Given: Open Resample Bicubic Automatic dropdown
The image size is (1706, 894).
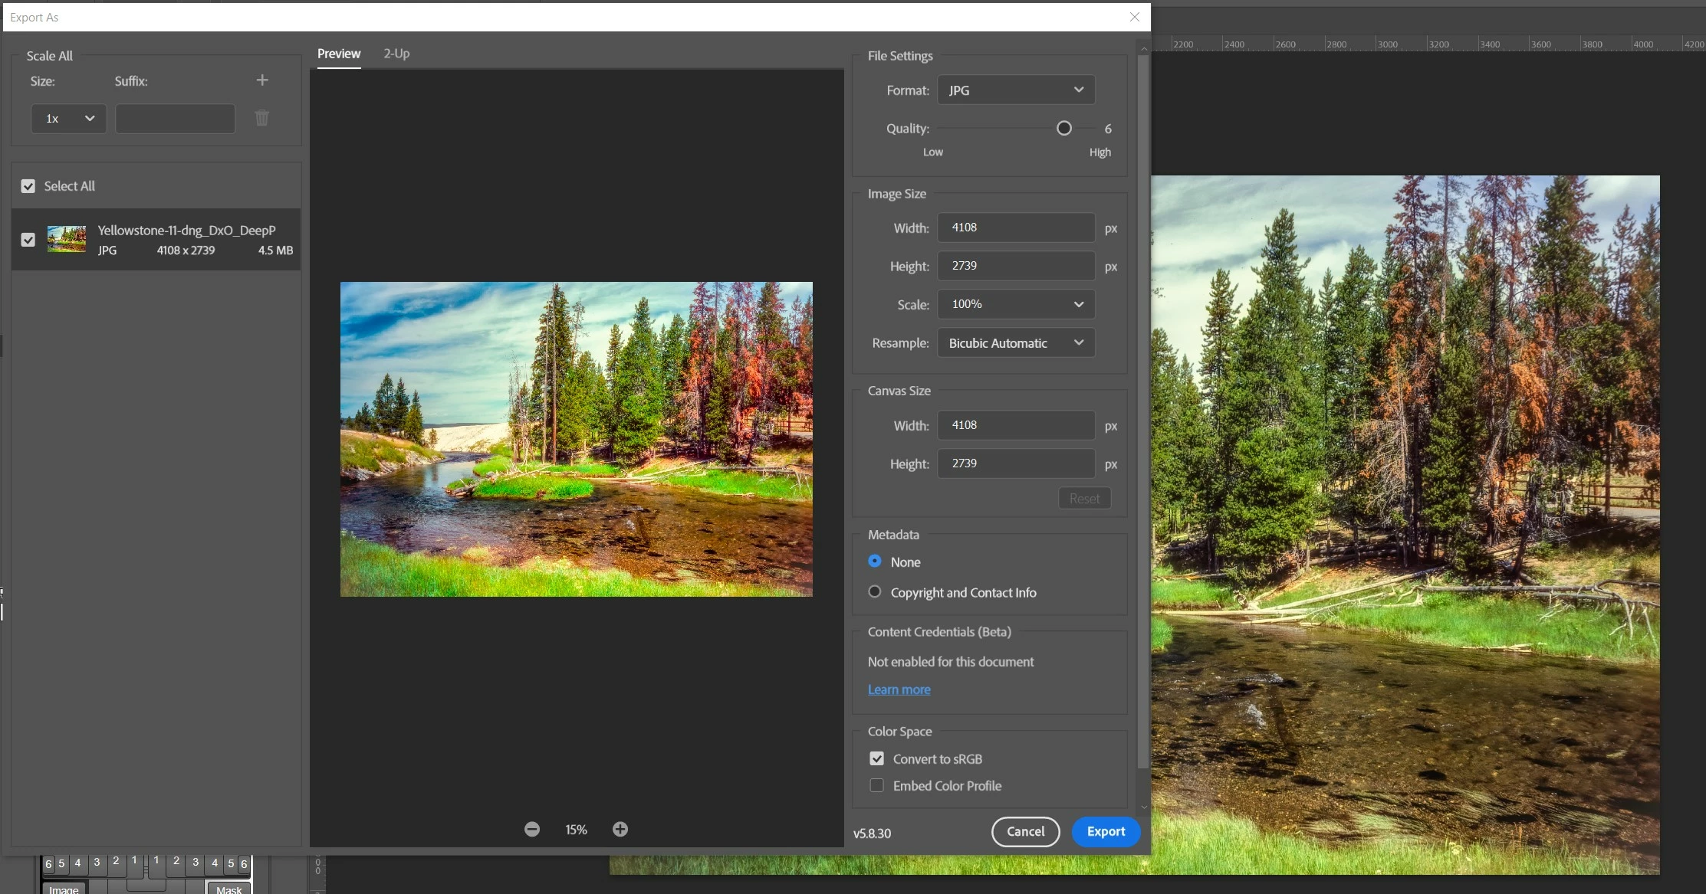Looking at the screenshot, I should (x=1016, y=343).
